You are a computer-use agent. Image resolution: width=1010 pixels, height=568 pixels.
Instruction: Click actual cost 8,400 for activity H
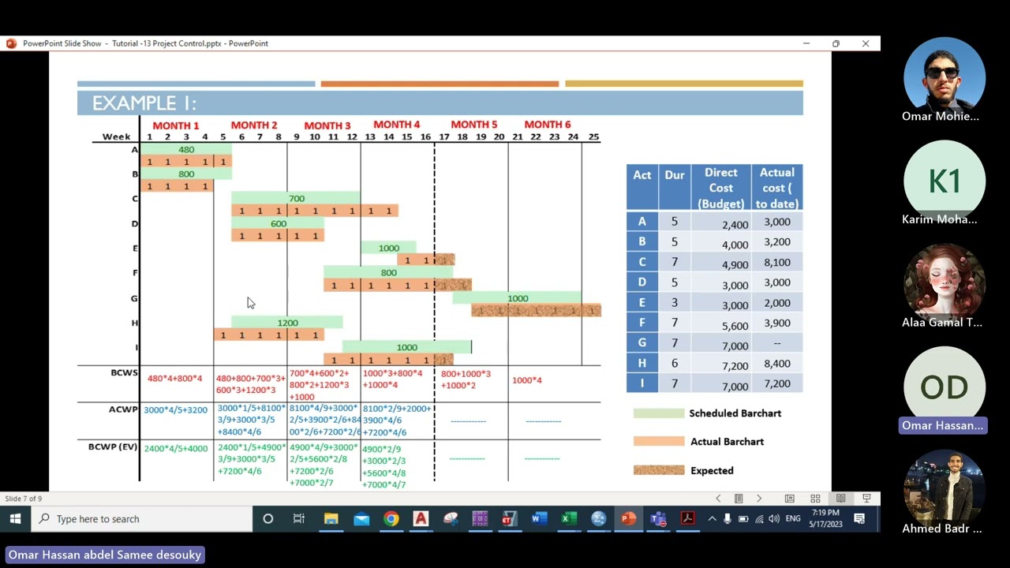click(x=776, y=364)
